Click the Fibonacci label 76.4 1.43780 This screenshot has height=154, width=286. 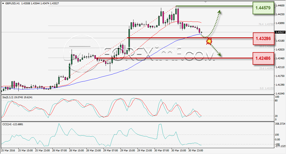pos(266,24)
